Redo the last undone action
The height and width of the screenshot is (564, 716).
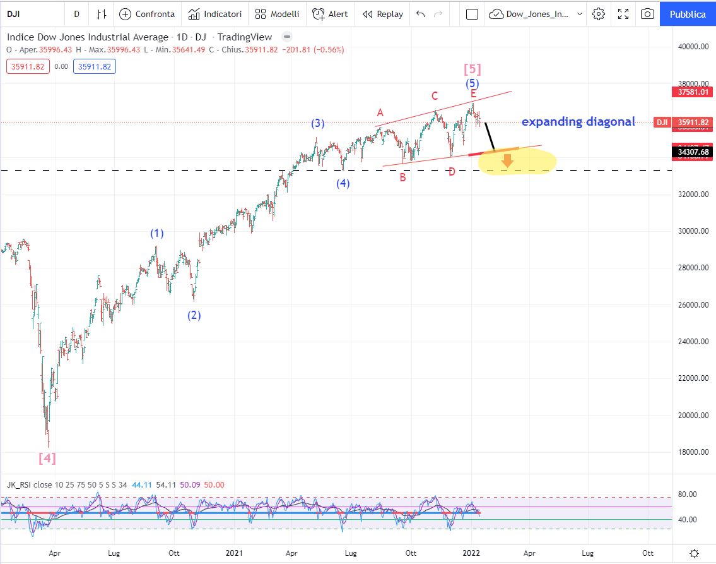tap(438, 14)
